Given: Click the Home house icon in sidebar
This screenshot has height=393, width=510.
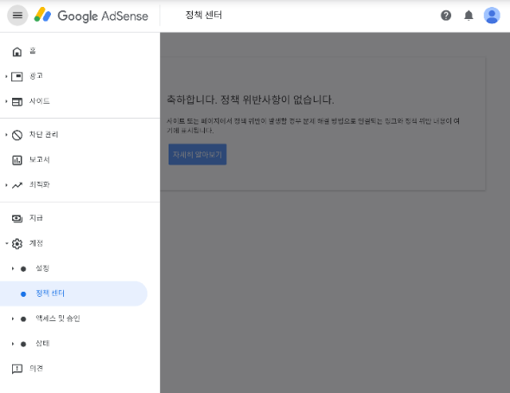Looking at the screenshot, I should [x=17, y=51].
